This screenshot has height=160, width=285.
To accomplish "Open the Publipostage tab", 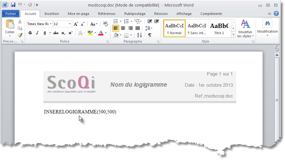I will point(135,14).
